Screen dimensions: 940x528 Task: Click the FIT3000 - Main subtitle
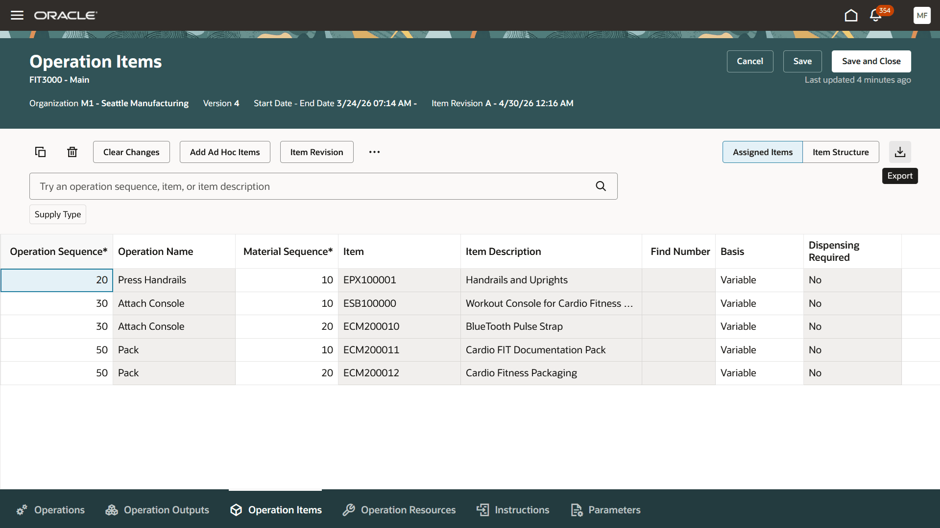click(59, 80)
